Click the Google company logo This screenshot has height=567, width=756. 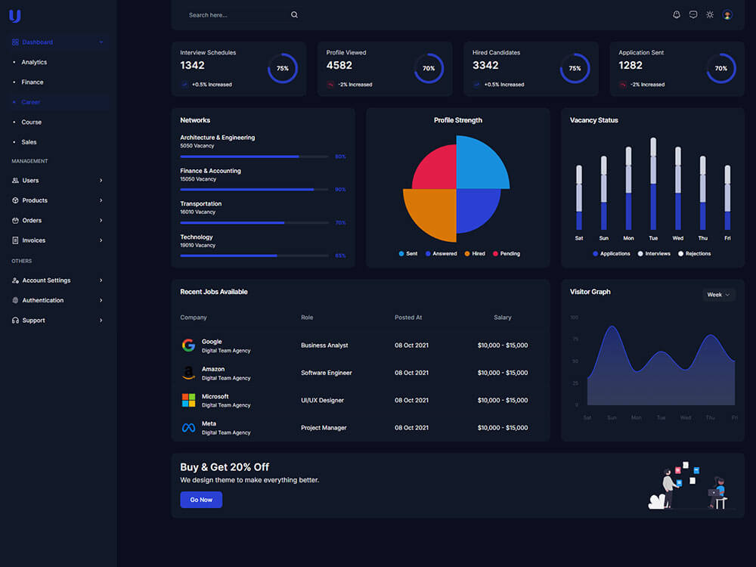188,345
